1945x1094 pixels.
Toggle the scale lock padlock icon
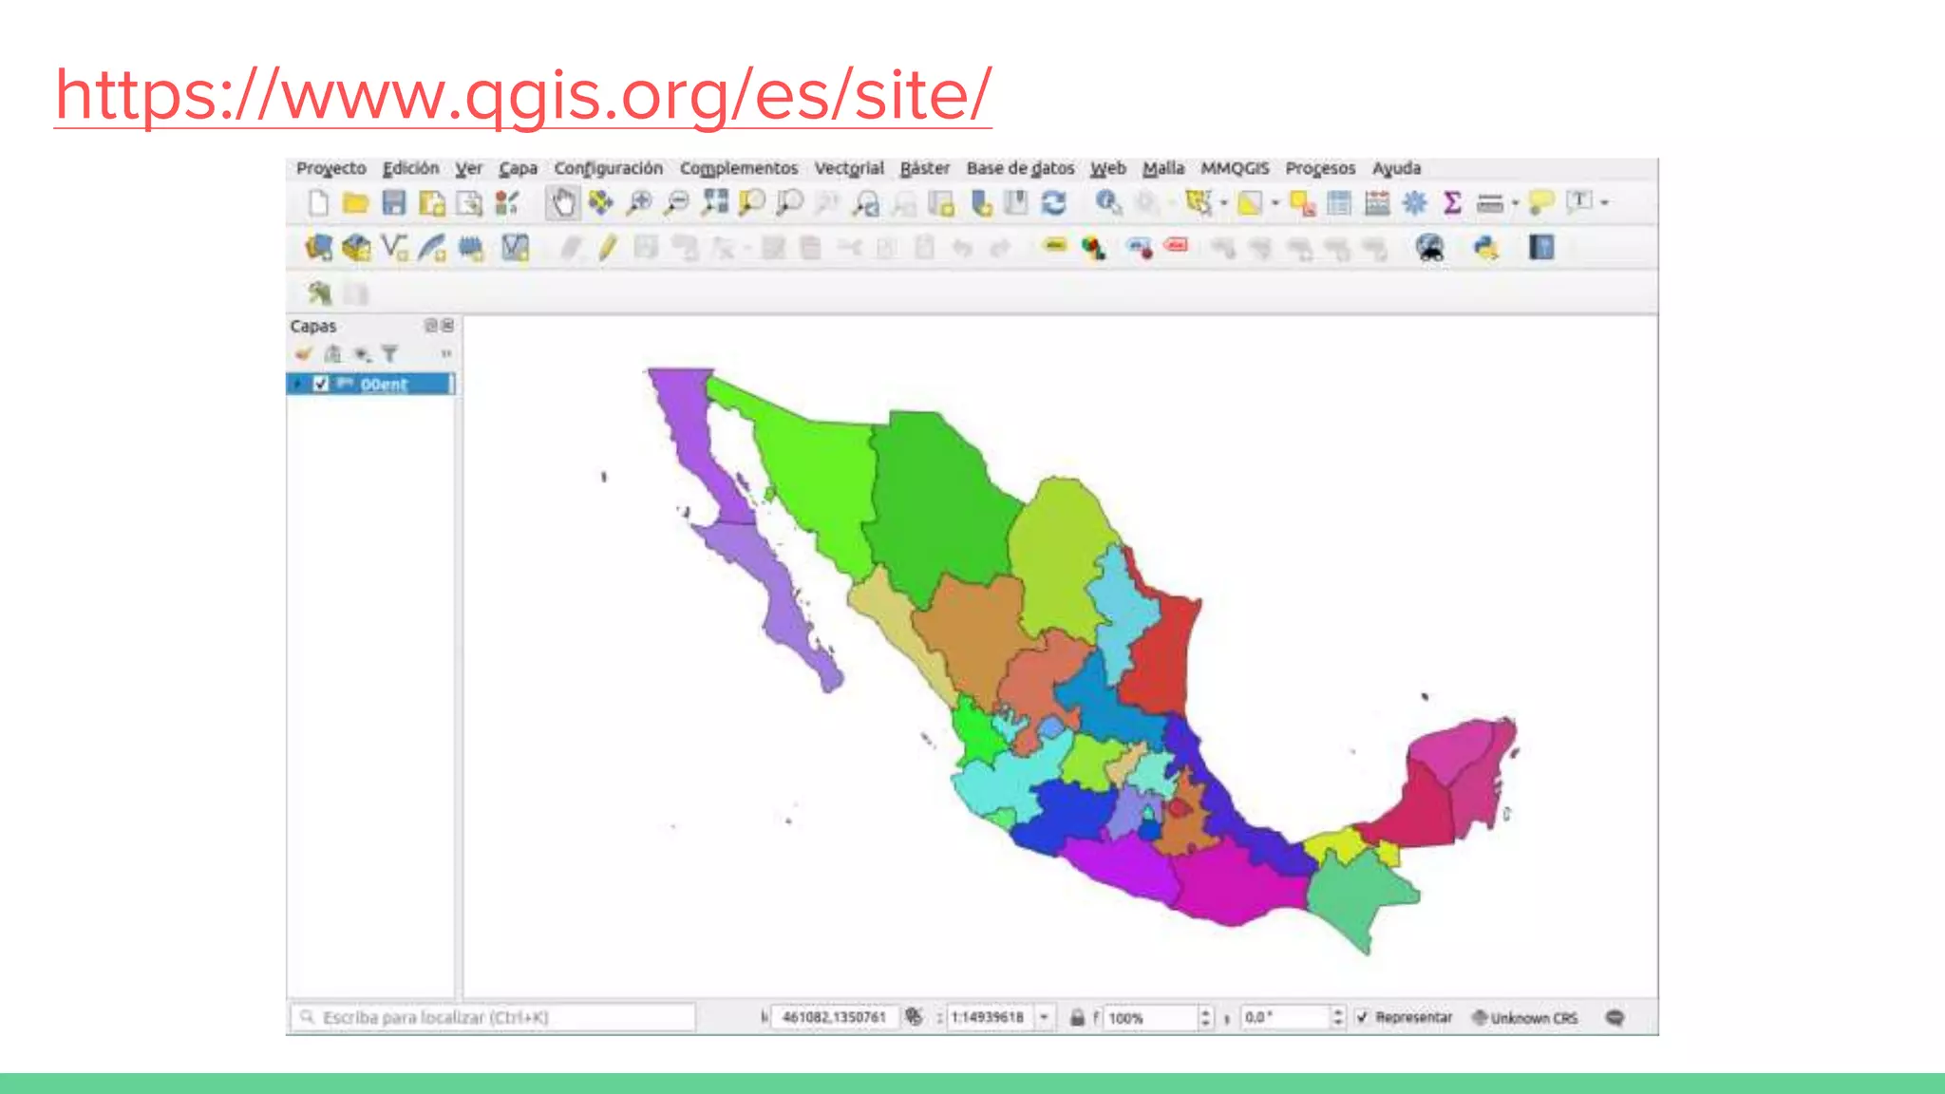pos(1077,1017)
